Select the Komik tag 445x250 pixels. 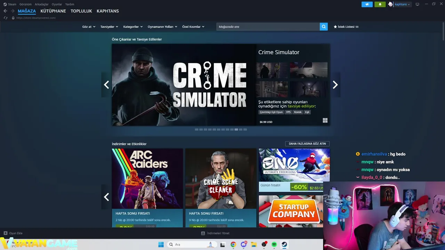(298, 112)
